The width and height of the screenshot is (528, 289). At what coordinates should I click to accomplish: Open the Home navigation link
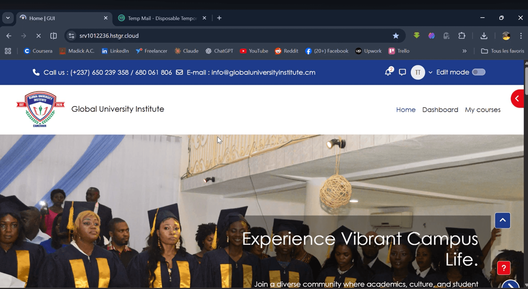coord(406,110)
